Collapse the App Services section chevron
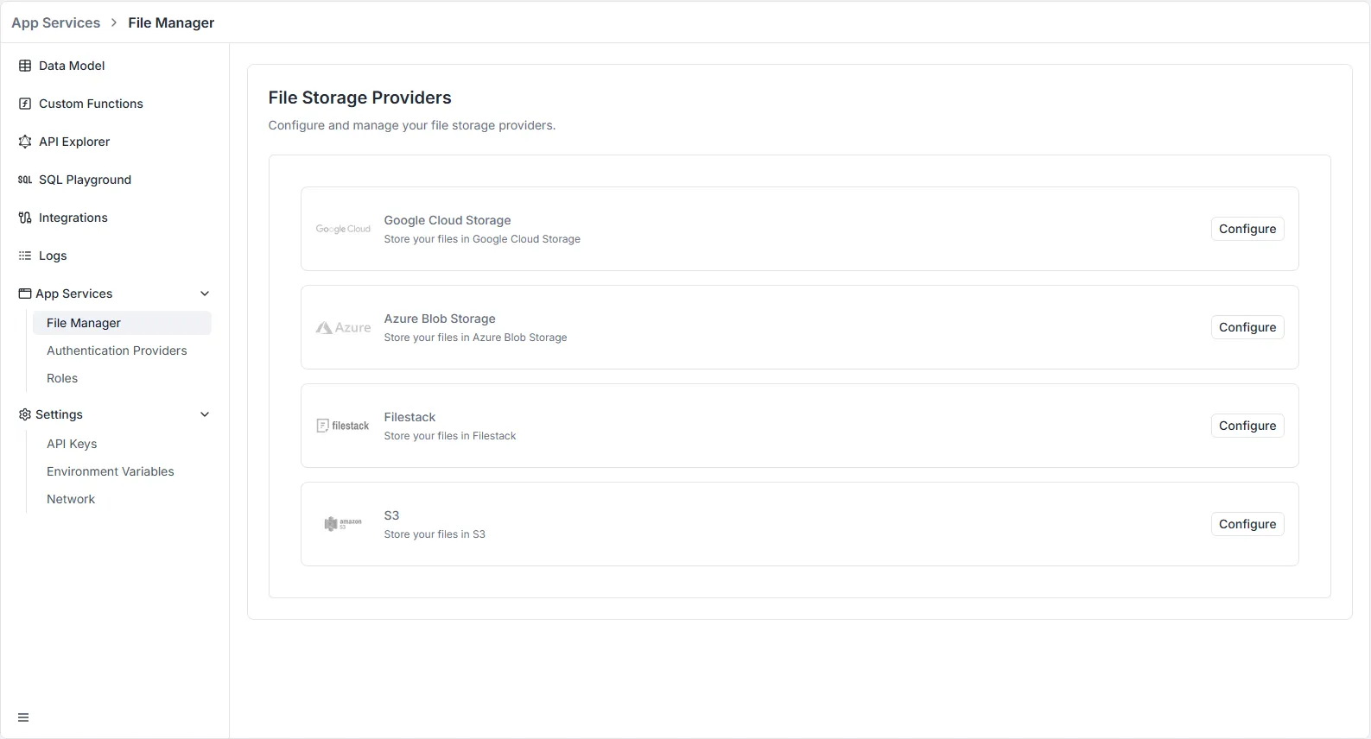 click(x=205, y=294)
